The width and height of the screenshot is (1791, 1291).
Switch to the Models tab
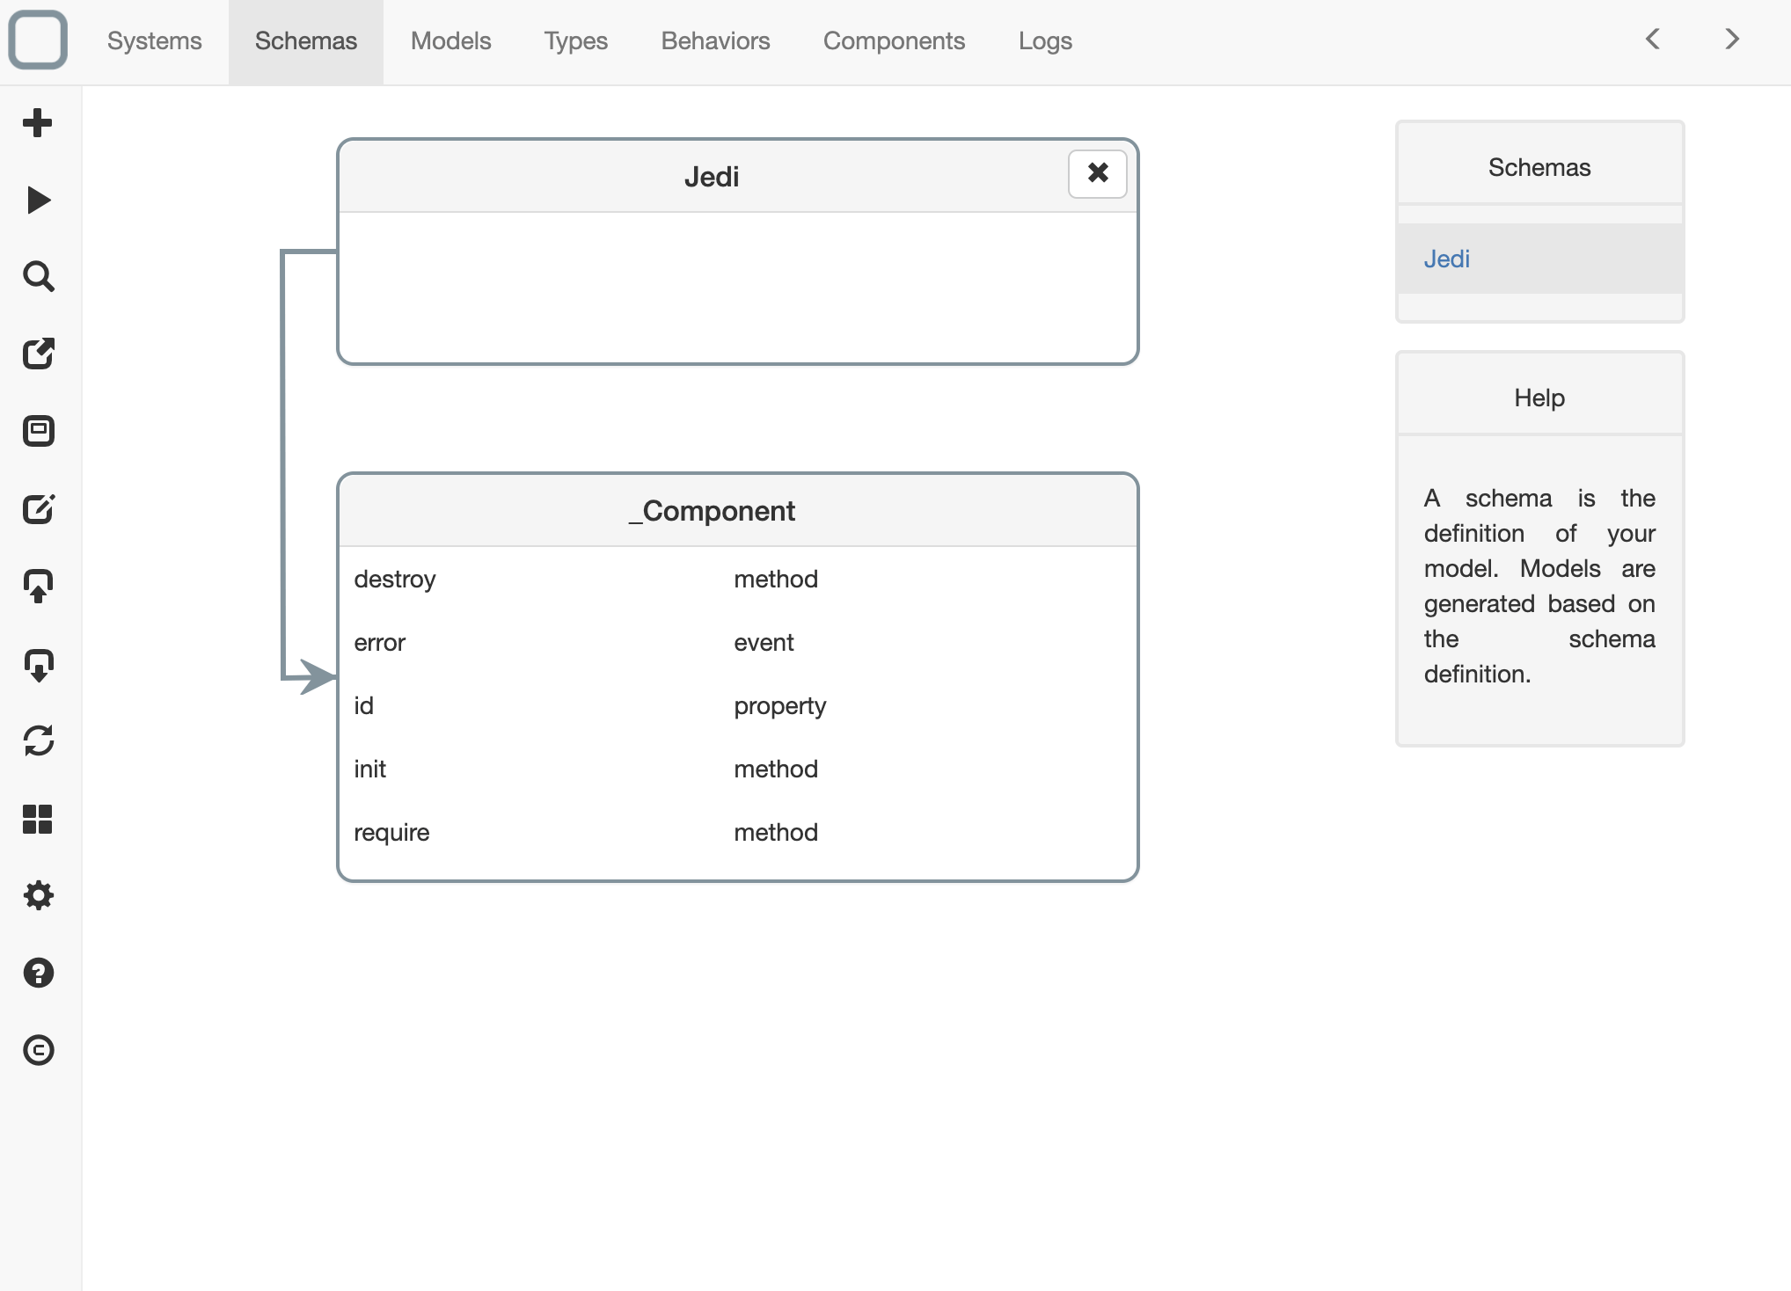pos(450,41)
